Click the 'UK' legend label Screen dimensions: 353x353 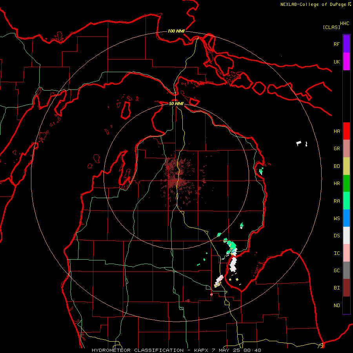tap(337, 62)
